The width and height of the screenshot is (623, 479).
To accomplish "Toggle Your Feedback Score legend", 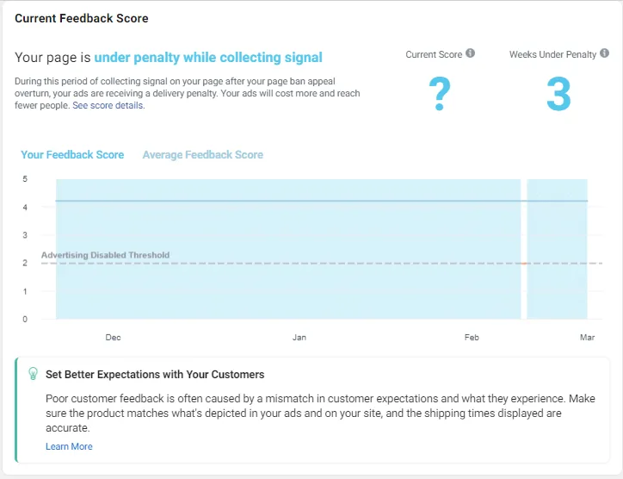I will pyautogui.click(x=72, y=155).
